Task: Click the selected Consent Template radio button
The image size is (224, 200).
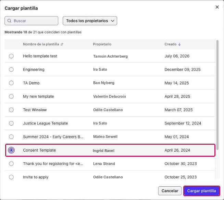Action: tap(11, 150)
